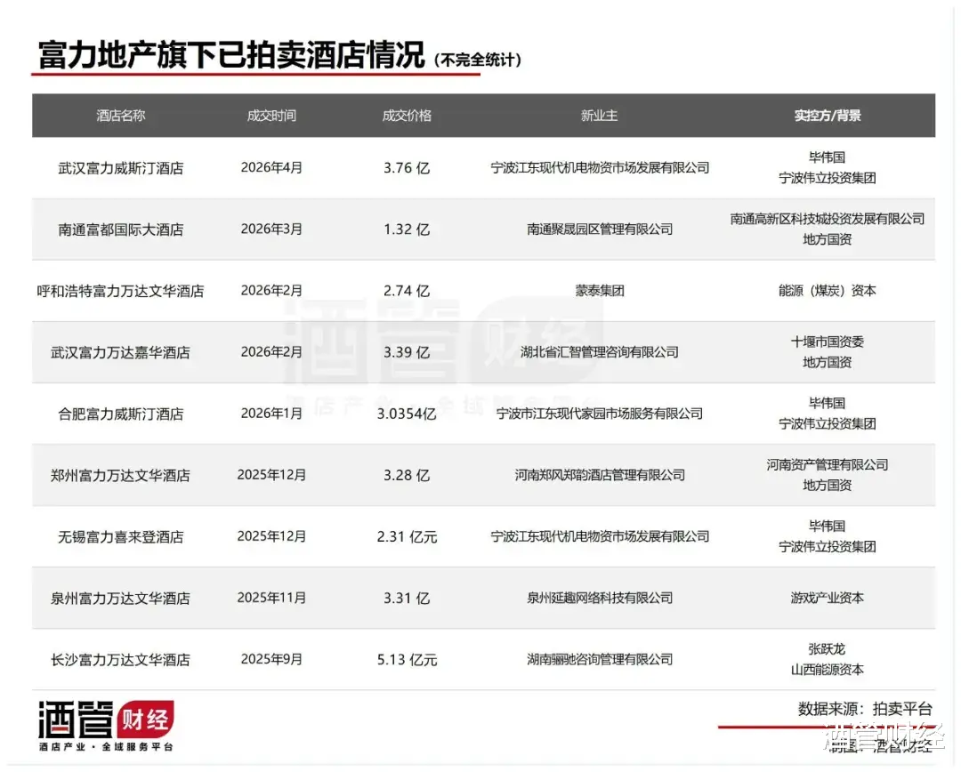Click the price cell 2.74 亿

[x=407, y=291]
